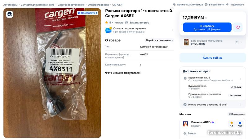The image size is (248, 139).
Task: Expand the 15-day return policy details
Action: click(213, 104)
